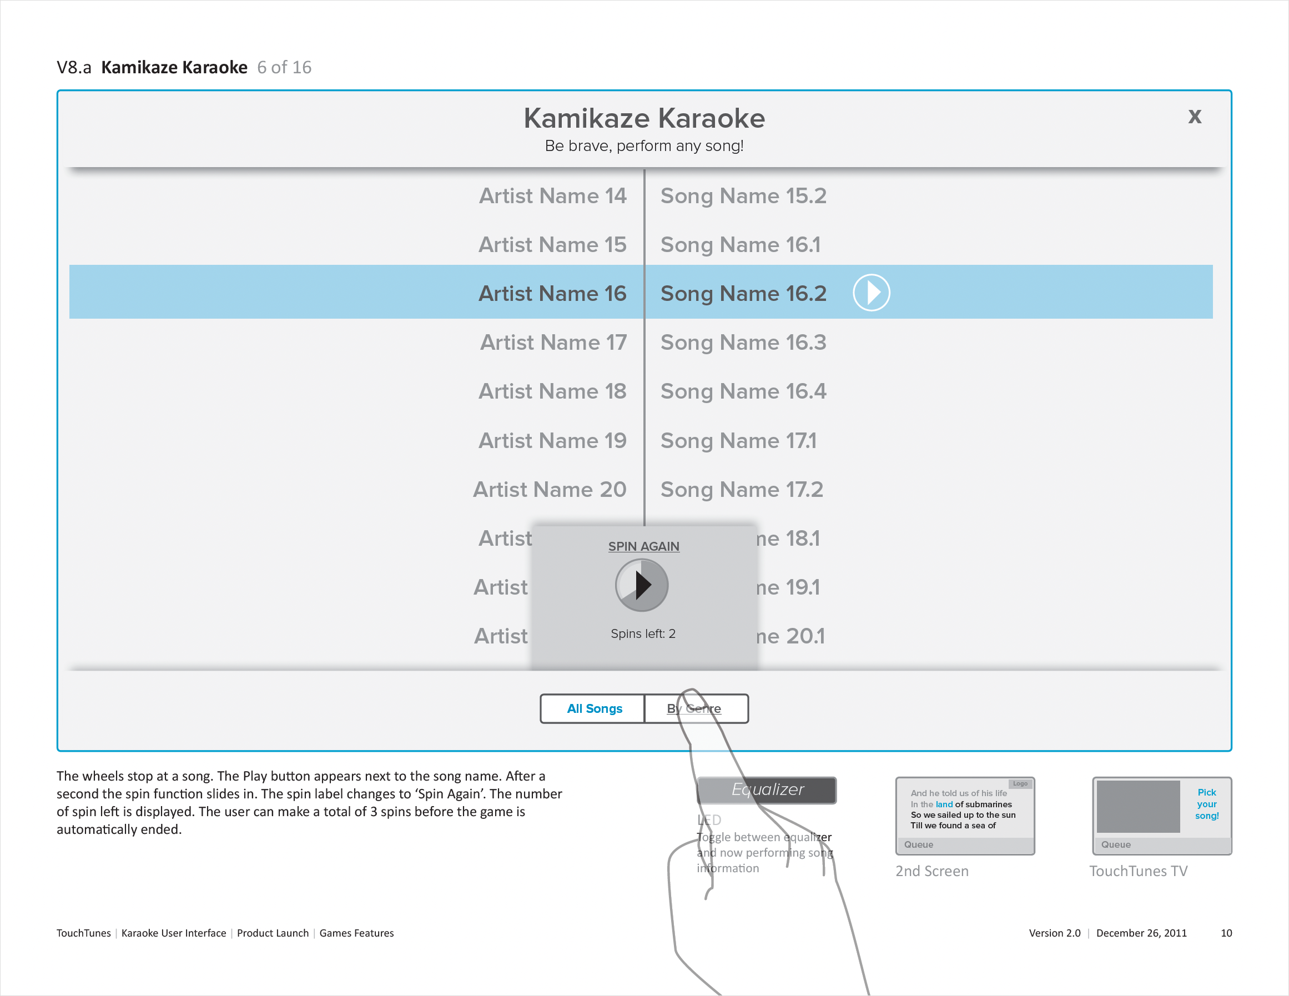Click Queue bar in 2nd Screen preview
The width and height of the screenshot is (1289, 996).
point(964,845)
